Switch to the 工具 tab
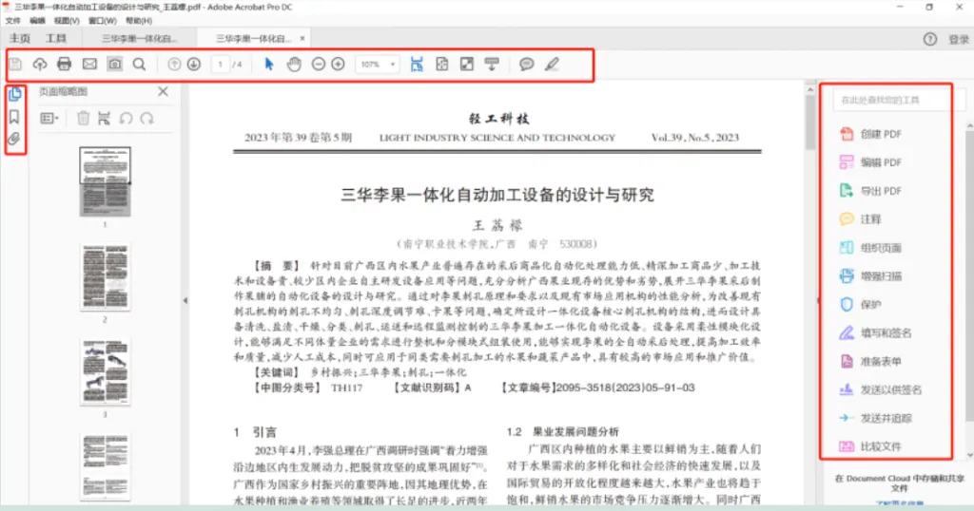Screen dimensions: 974x511 tap(56, 38)
